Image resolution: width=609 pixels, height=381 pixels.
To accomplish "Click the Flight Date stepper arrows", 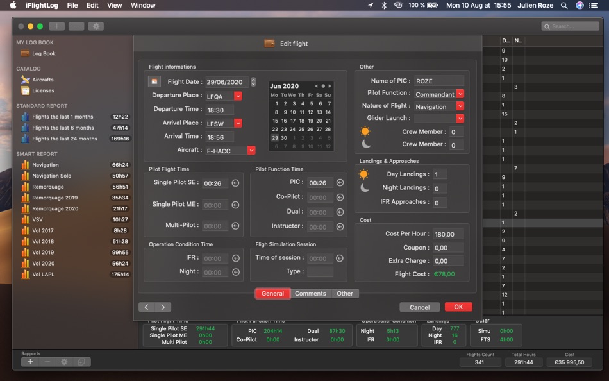I will 253,81.
